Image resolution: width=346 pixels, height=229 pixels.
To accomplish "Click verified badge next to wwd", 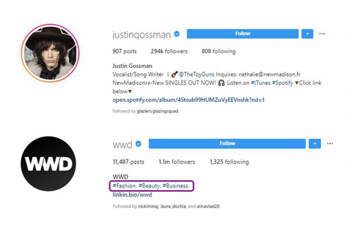I will (x=138, y=144).
